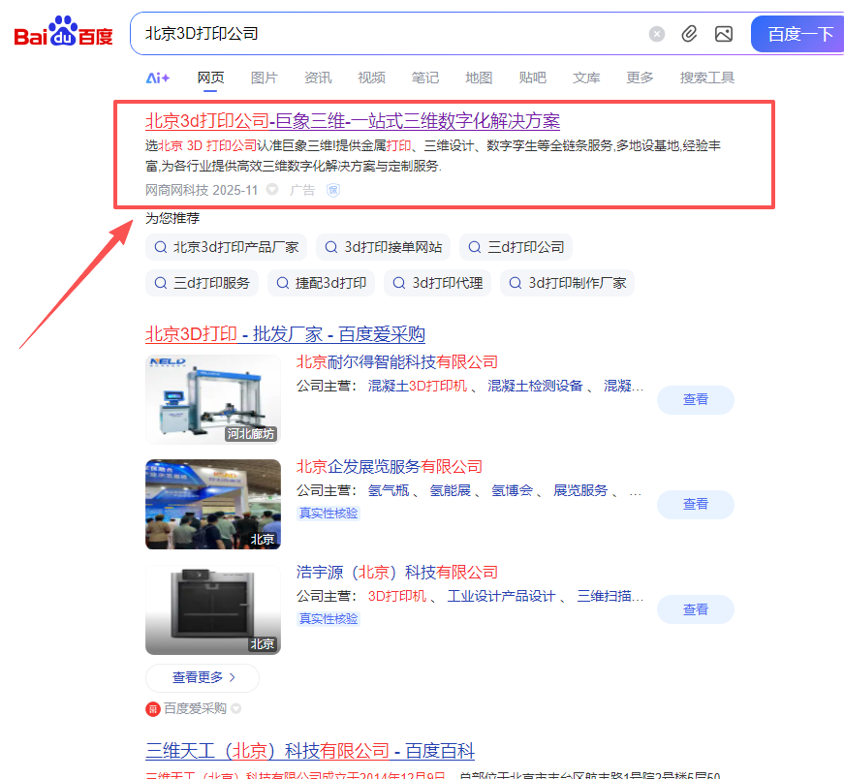The height and width of the screenshot is (779, 844).
Task: Open 搜索工具 options
Action: pos(706,78)
